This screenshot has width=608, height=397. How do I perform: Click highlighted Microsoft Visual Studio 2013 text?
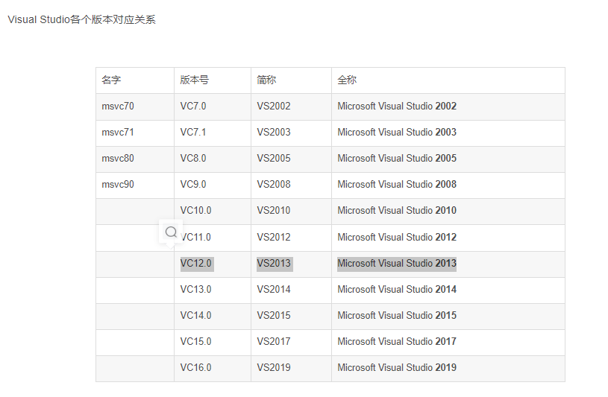point(397,264)
